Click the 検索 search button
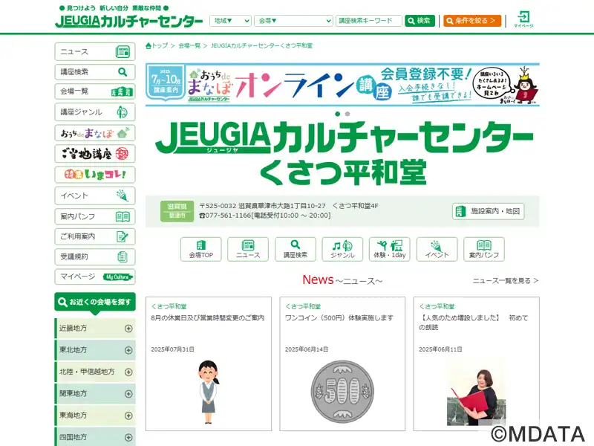 click(420, 21)
